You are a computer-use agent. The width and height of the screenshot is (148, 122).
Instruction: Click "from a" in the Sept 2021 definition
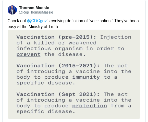pos(121,106)
